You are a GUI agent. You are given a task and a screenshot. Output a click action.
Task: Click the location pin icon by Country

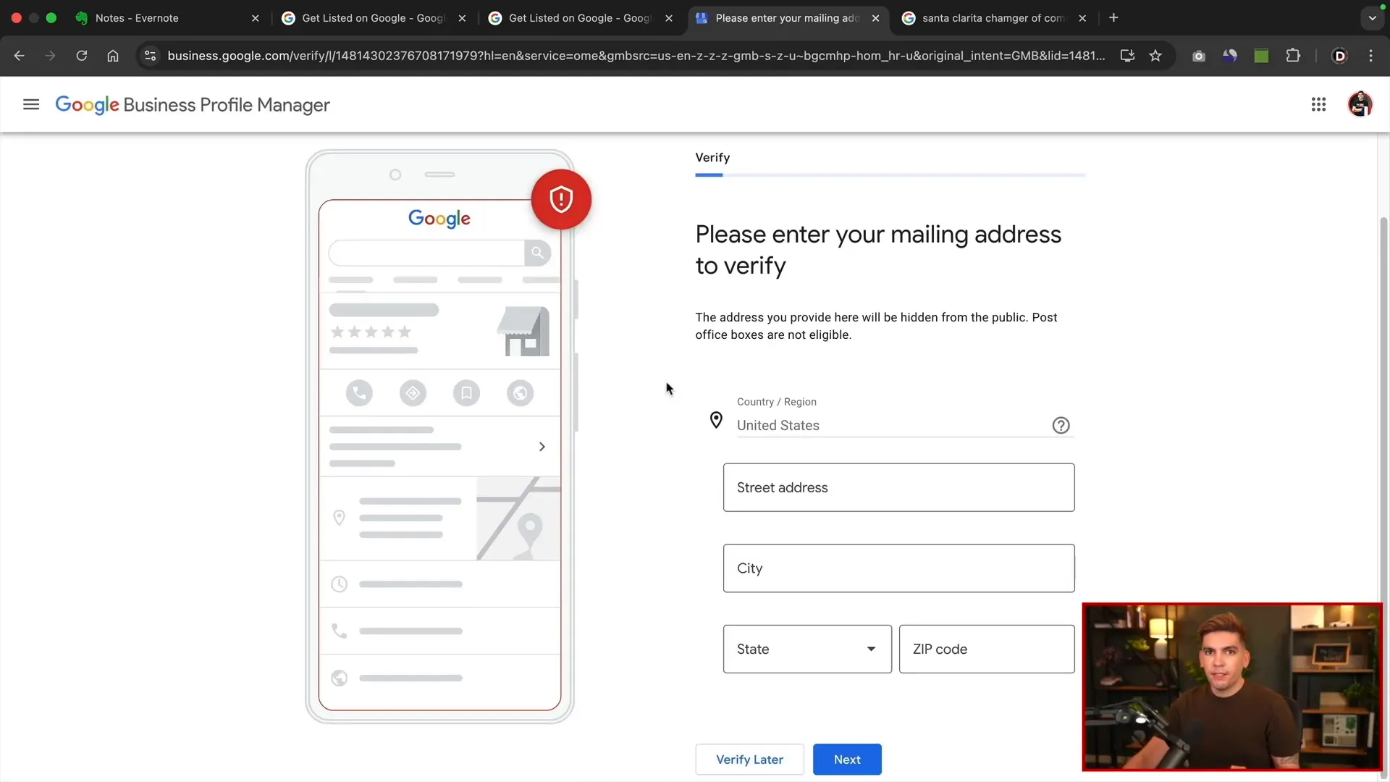coord(716,420)
